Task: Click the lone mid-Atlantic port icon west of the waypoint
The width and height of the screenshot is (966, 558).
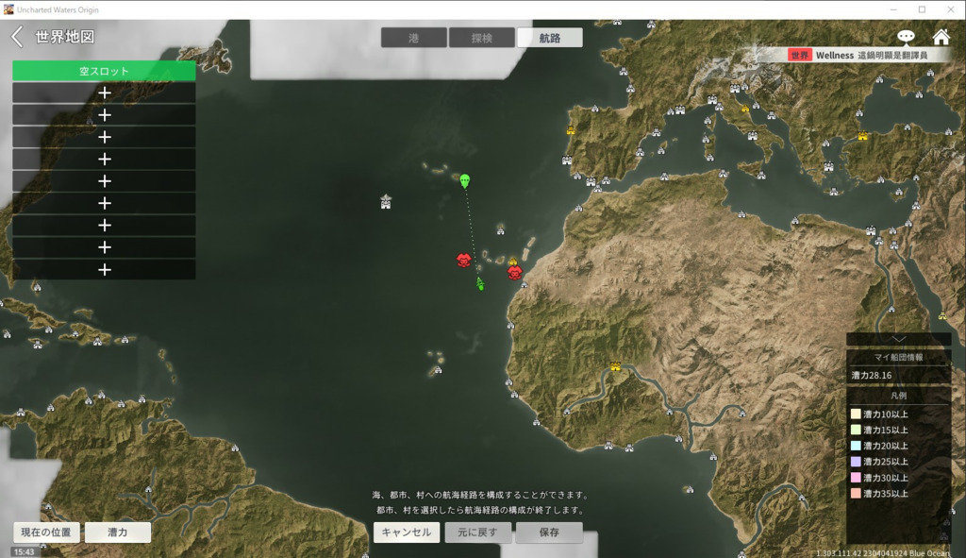Action: pyautogui.click(x=386, y=201)
